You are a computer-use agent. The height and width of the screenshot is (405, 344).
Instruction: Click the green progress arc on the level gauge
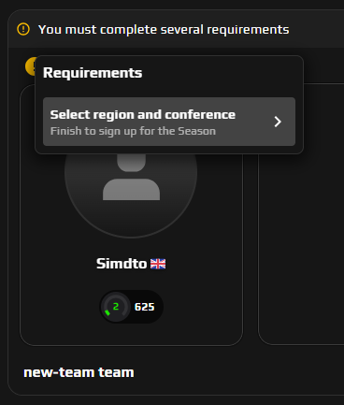(x=107, y=312)
